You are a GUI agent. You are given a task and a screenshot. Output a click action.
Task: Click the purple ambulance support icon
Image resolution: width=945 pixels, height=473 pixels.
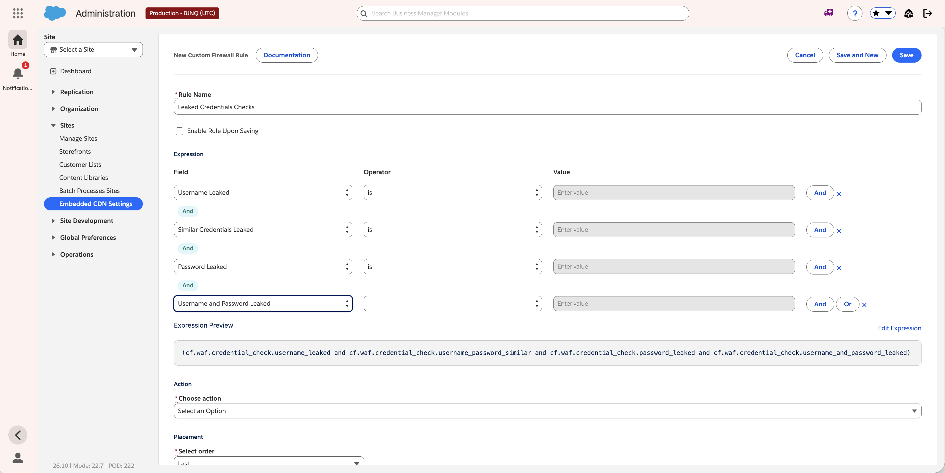coord(828,13)
